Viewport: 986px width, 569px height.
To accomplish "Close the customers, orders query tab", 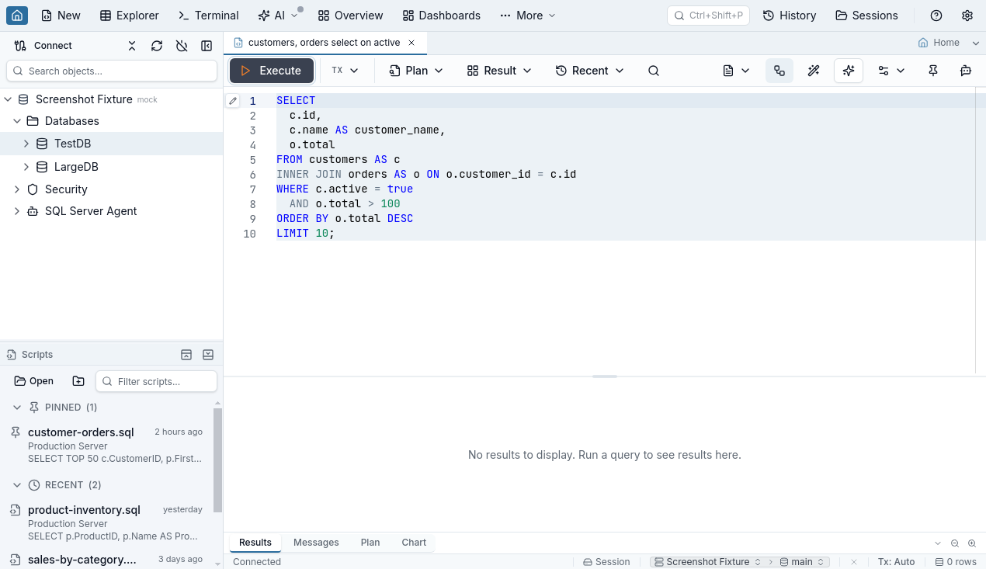I will pos(411,43).
